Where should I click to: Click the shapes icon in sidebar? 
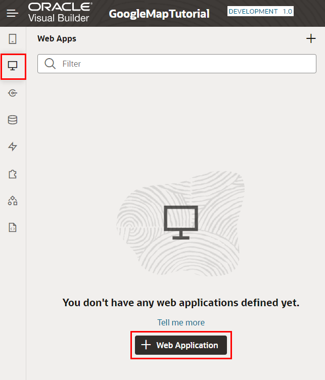(x=13, y=201)
